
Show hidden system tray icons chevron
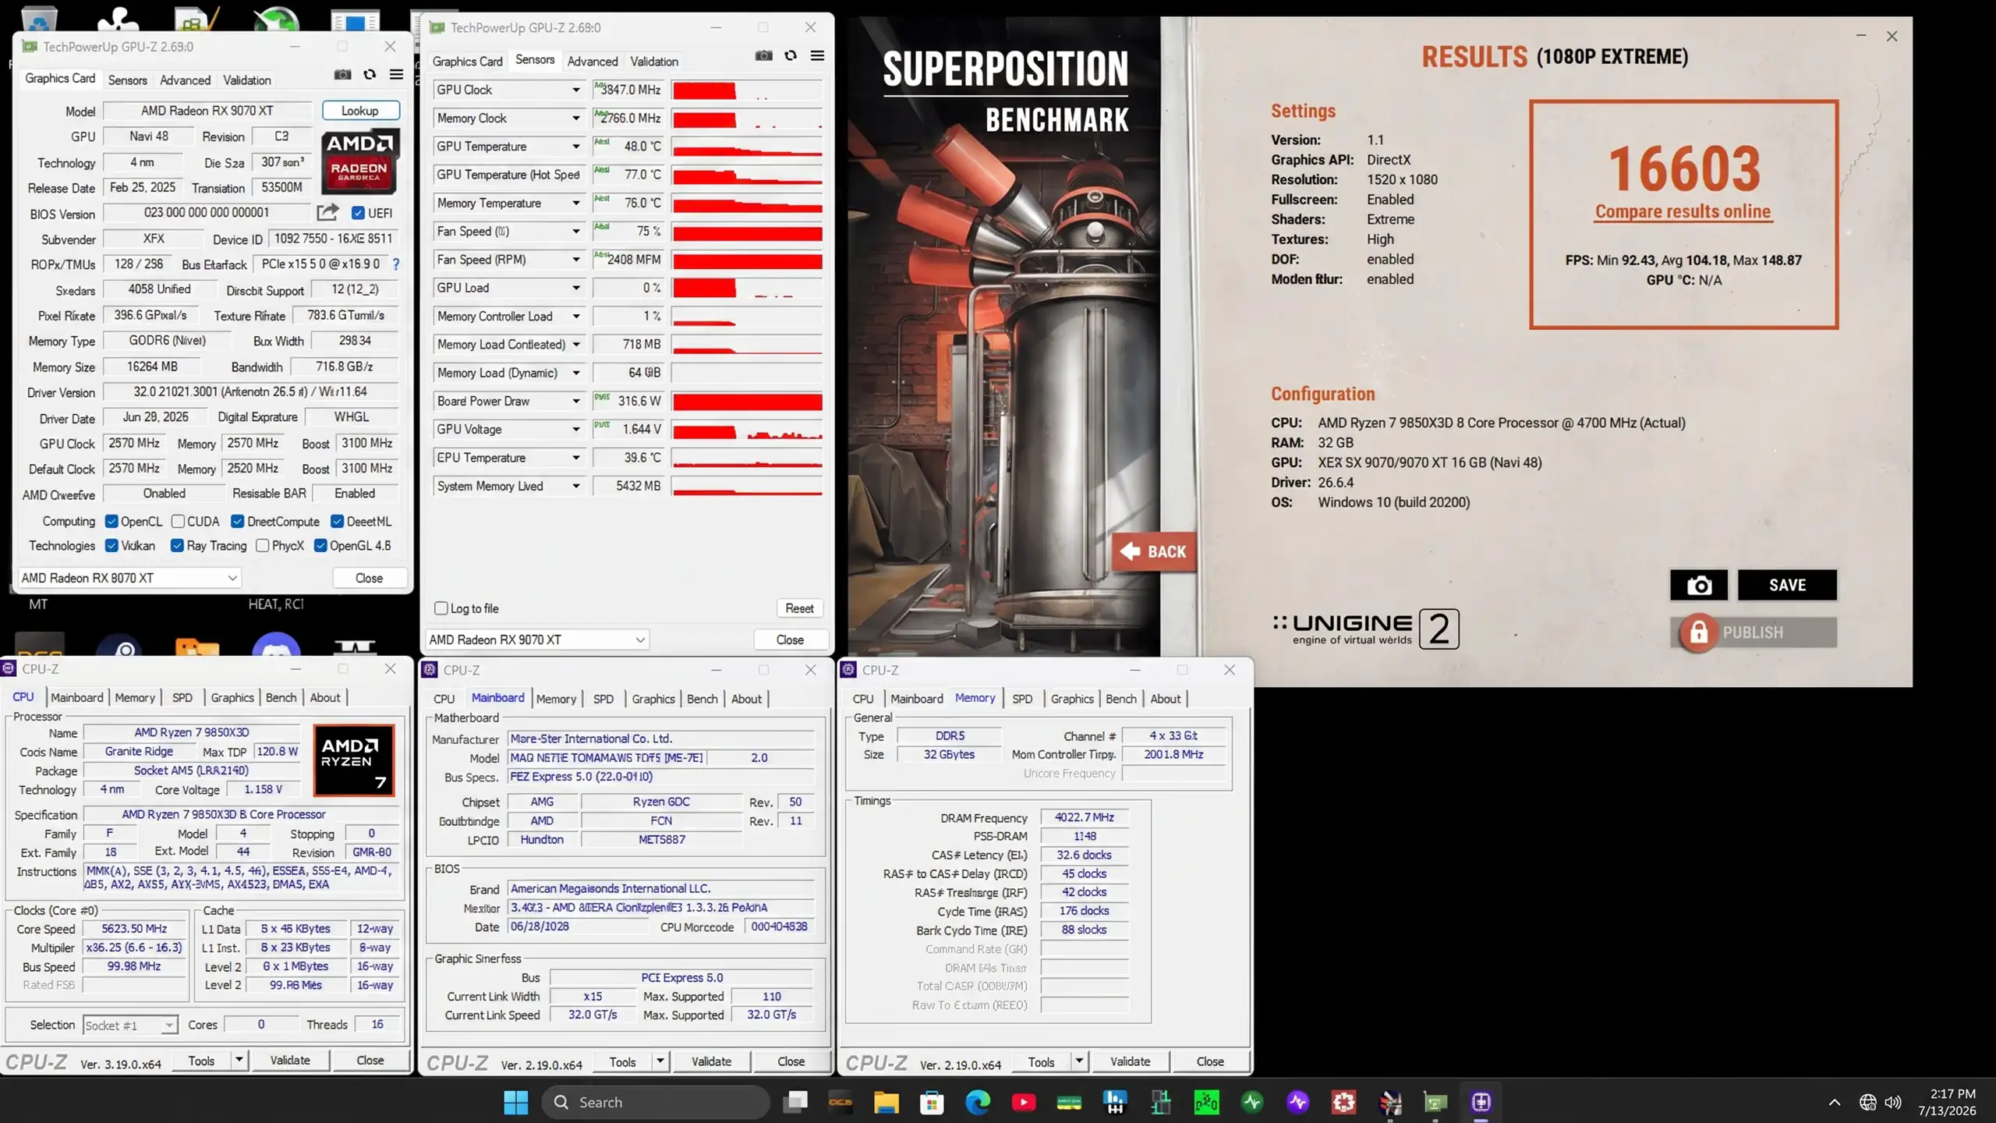[x=1834, y=1102]
